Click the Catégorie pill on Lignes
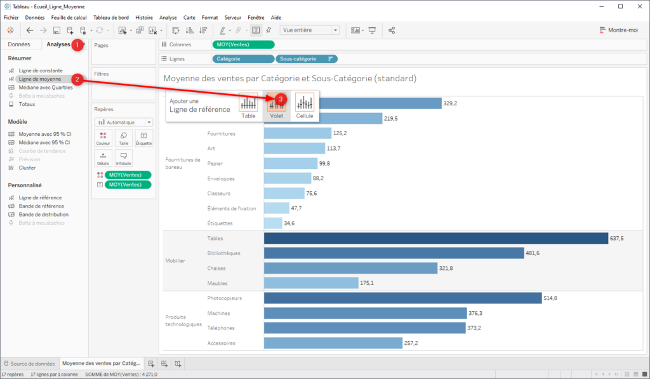Image resolution: width=650 pixels, height=379 pixels. [243, 59]
